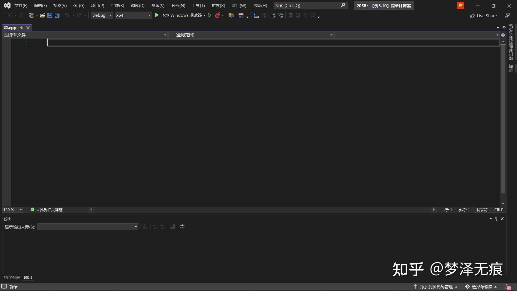This screenshot has width=517, height=291.
Task: Toggle the 输出 Output panel visibility
Action: [28, 277]
